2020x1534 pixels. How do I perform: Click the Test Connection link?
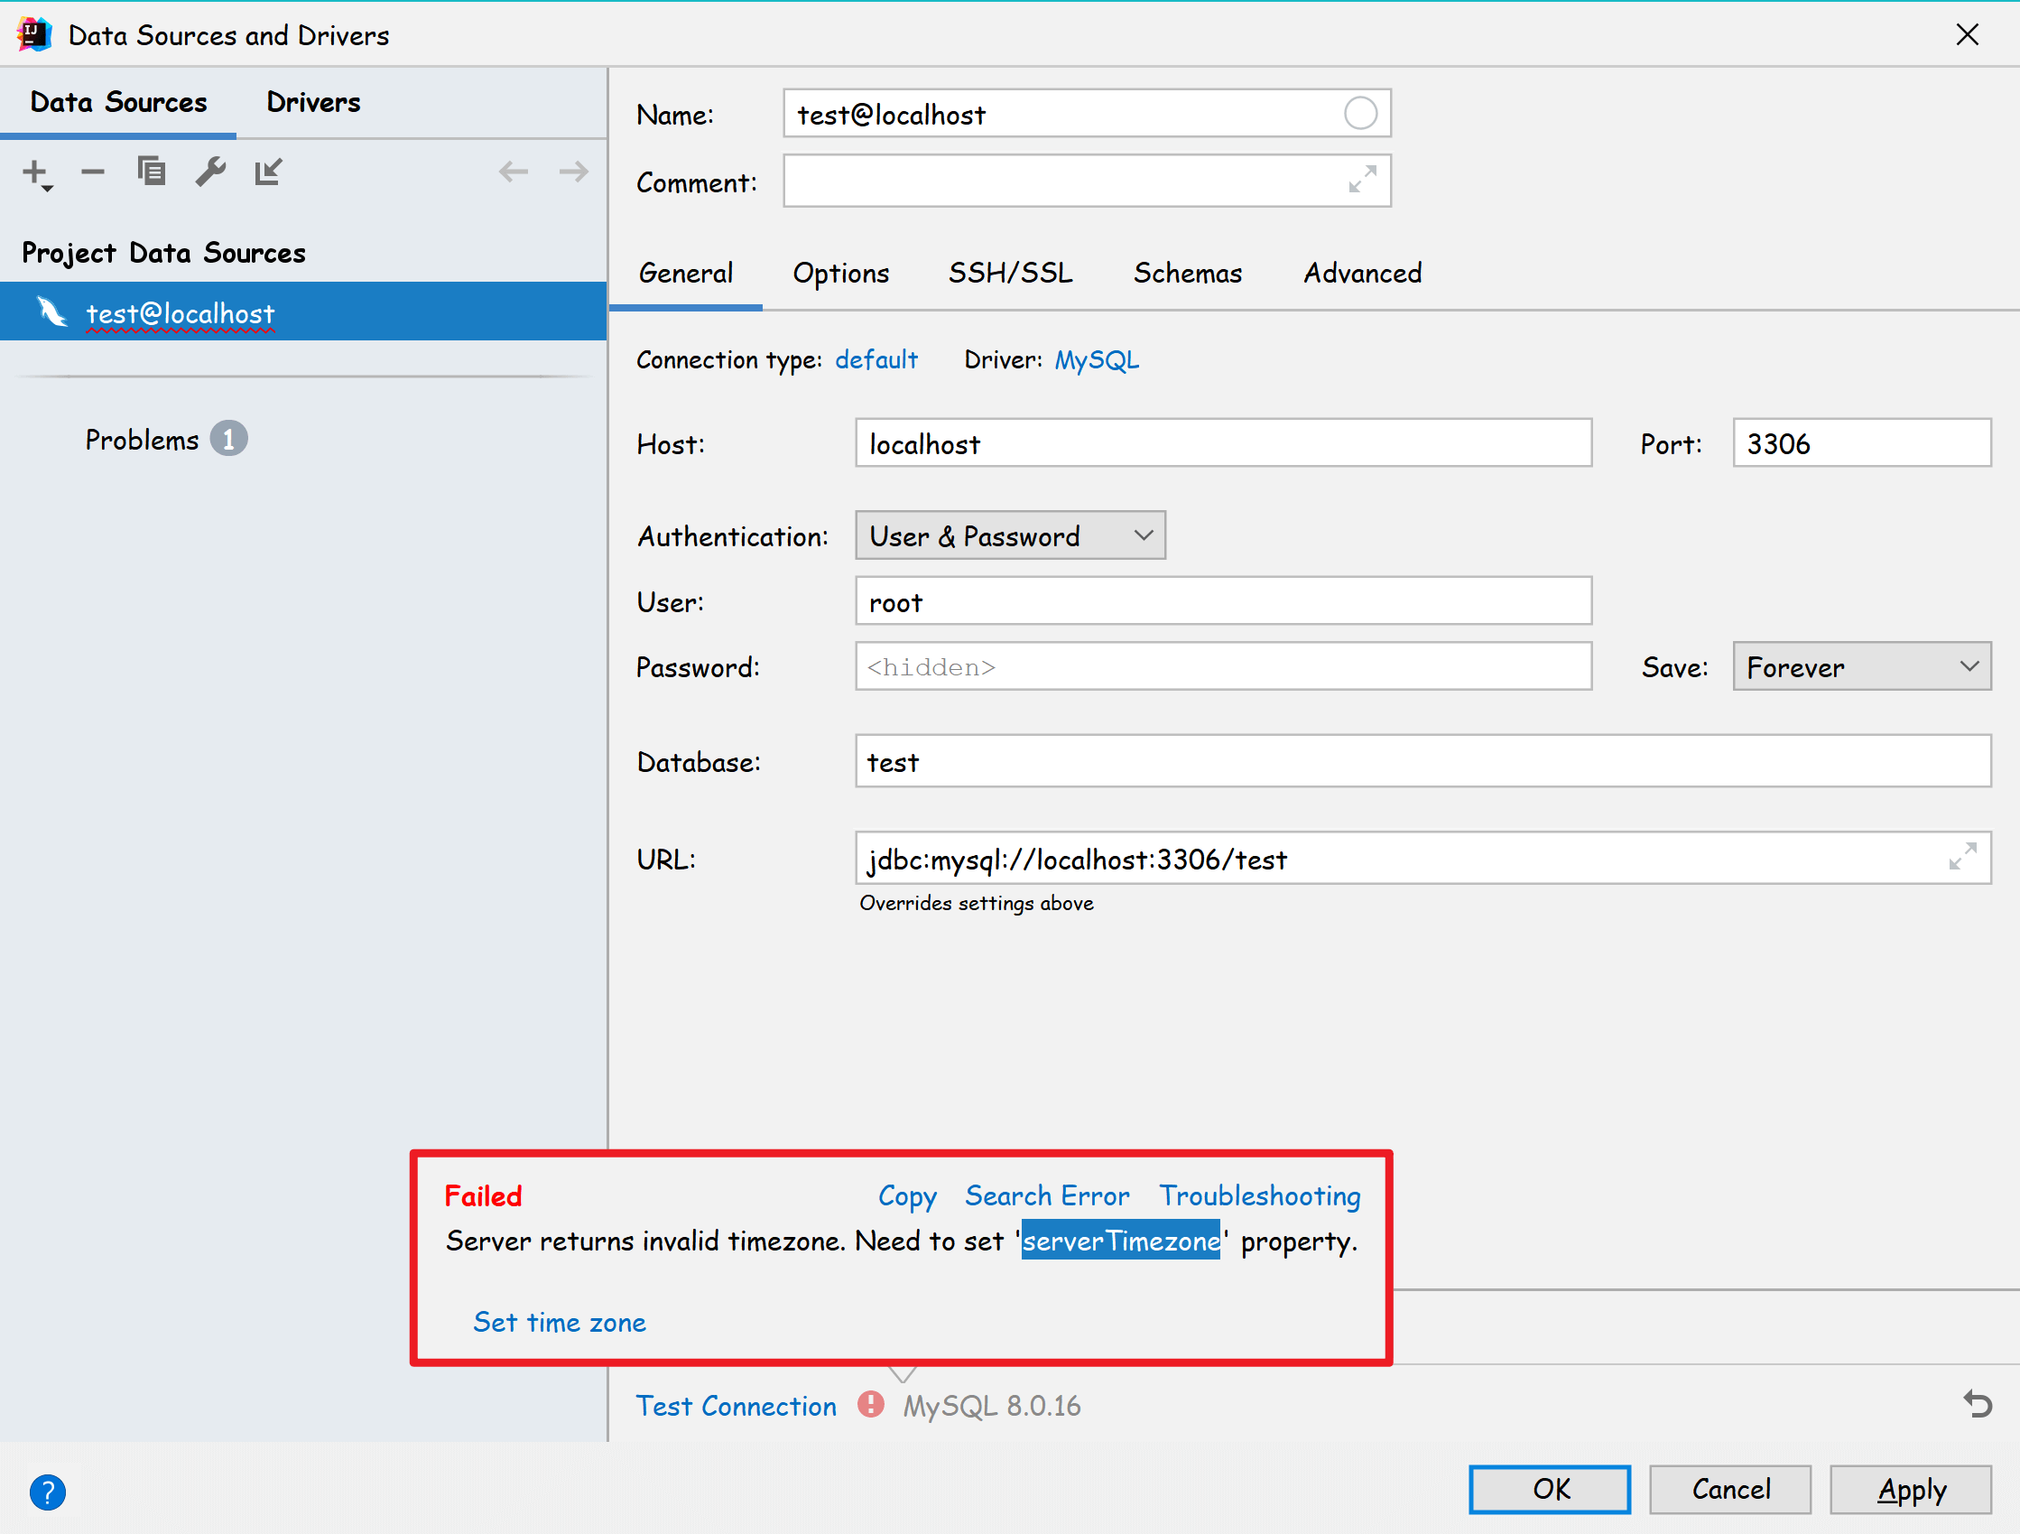[x=736, y=1405]
